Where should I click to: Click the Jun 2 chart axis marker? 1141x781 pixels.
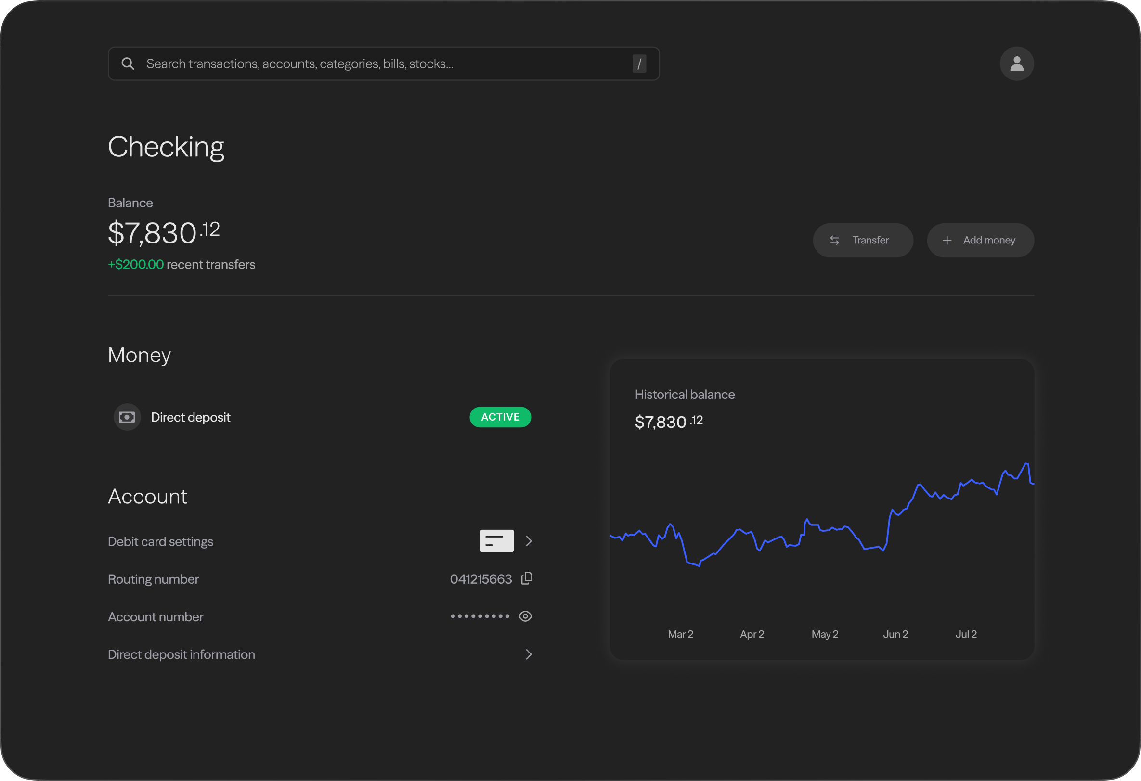[x=895, y=634]
